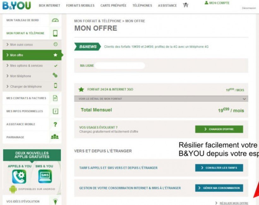Viewport: 259px width, 205px height.
Task: Select Forfaits Mobiles menu item
Action: pyautogui.click(x=80, y=6)
